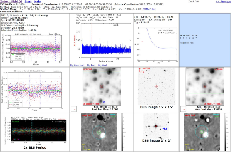Open the East KELT 15' x 15' image

coord(102,86)
